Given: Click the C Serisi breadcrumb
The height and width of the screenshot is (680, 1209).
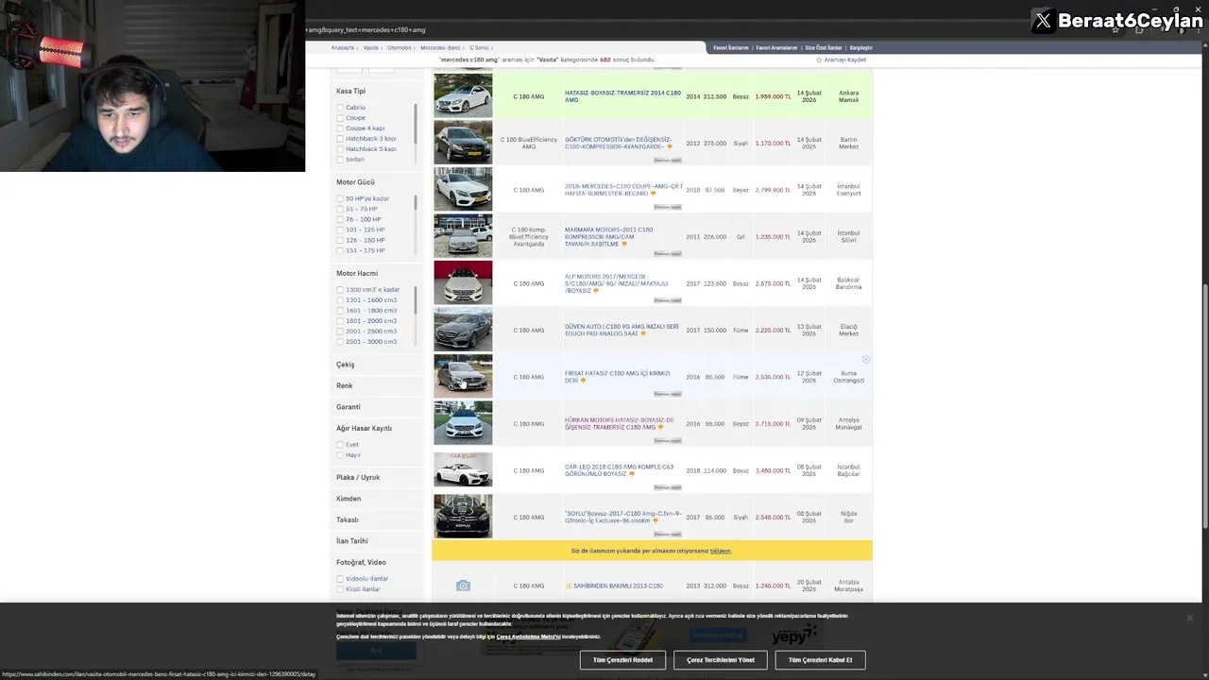Looking at the screenshot, I should pos(479,47).
